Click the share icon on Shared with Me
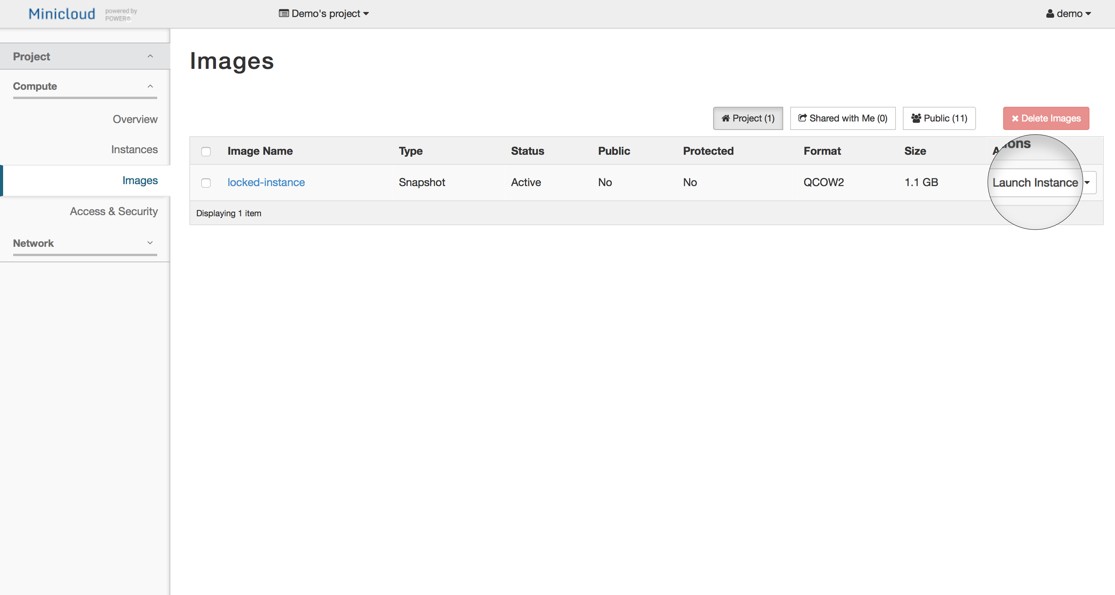Screen dimensions: 1115x595 coord(802,118)
